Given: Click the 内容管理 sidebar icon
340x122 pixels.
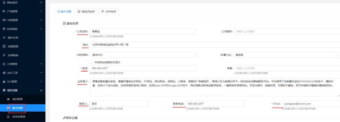Looking at the screenshot, I should 4,20.
